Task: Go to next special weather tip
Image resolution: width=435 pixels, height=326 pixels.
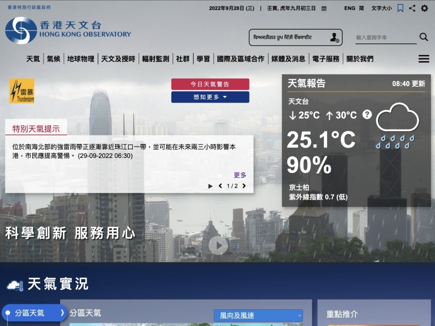Action: click(x=244, y=186)
